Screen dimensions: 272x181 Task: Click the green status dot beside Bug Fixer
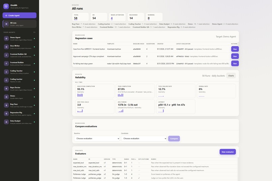click(x=34, y=105)
